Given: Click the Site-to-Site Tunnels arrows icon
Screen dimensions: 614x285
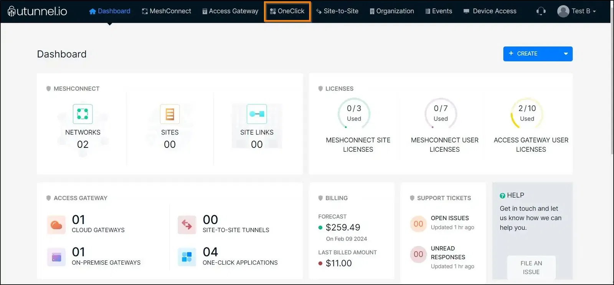Looking at the screenshot, I should 187,225.
